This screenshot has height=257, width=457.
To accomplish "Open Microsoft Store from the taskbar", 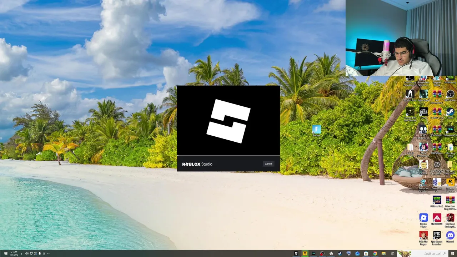I will (x=366, y=253).
